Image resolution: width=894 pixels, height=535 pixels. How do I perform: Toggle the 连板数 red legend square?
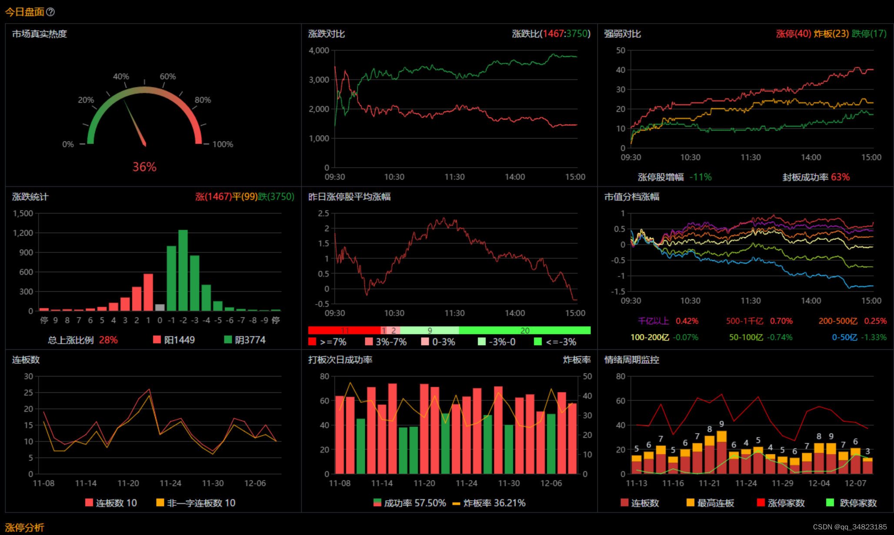coord(89,502)
